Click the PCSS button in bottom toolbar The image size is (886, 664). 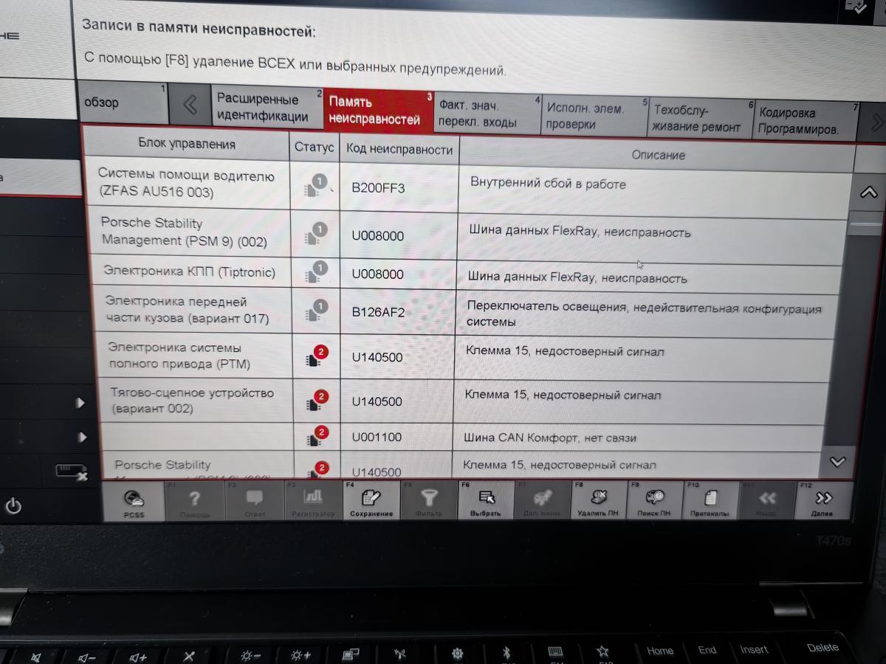coord(133,501)
